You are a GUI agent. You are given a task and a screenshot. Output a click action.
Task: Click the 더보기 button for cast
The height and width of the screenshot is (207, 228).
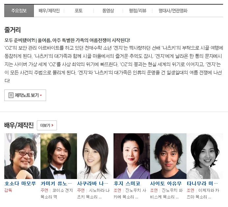point(47,125)
